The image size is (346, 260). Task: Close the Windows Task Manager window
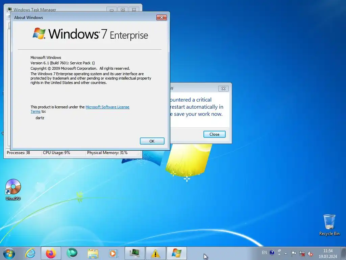pyautogui.click(x=134, y=9)
